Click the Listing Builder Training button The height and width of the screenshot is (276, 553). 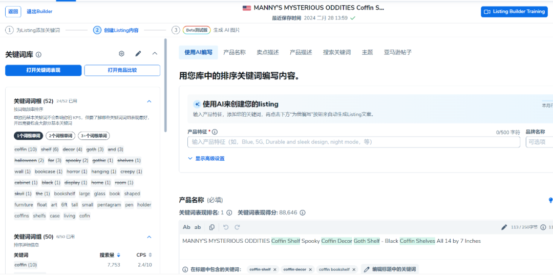(x=514, y=12)
